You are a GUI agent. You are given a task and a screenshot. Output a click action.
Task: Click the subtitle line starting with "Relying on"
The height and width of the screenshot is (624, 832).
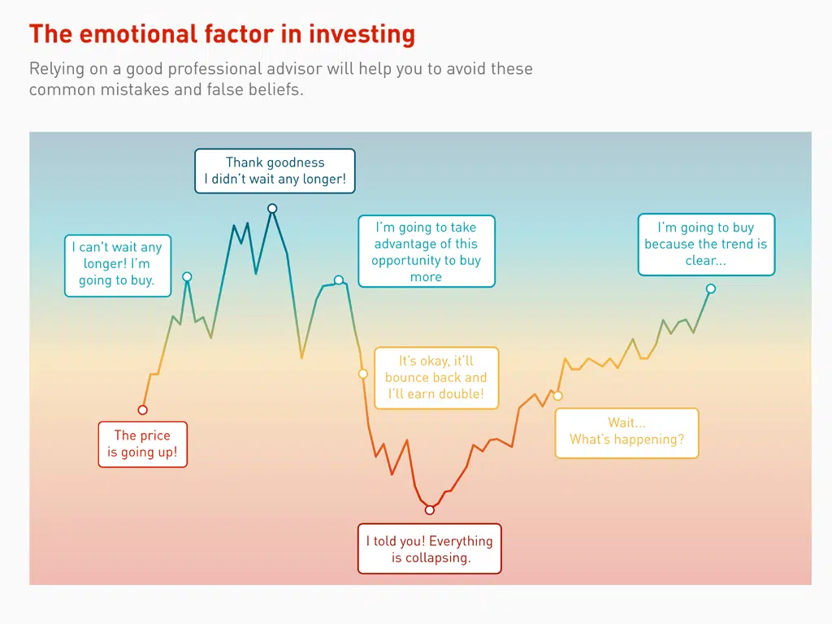280,69
